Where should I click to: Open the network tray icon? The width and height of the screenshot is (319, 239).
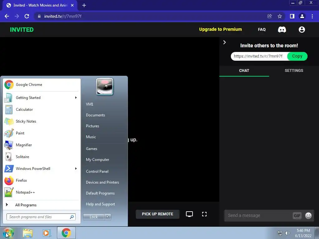[280, 233]
